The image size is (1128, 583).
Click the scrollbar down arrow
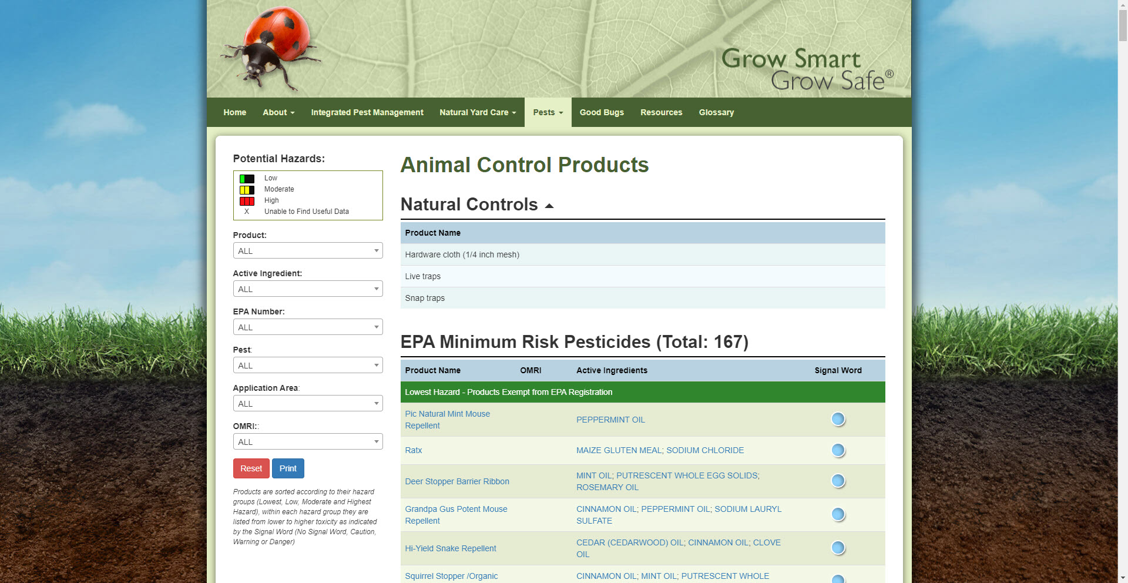click(x=1123, y=578)
